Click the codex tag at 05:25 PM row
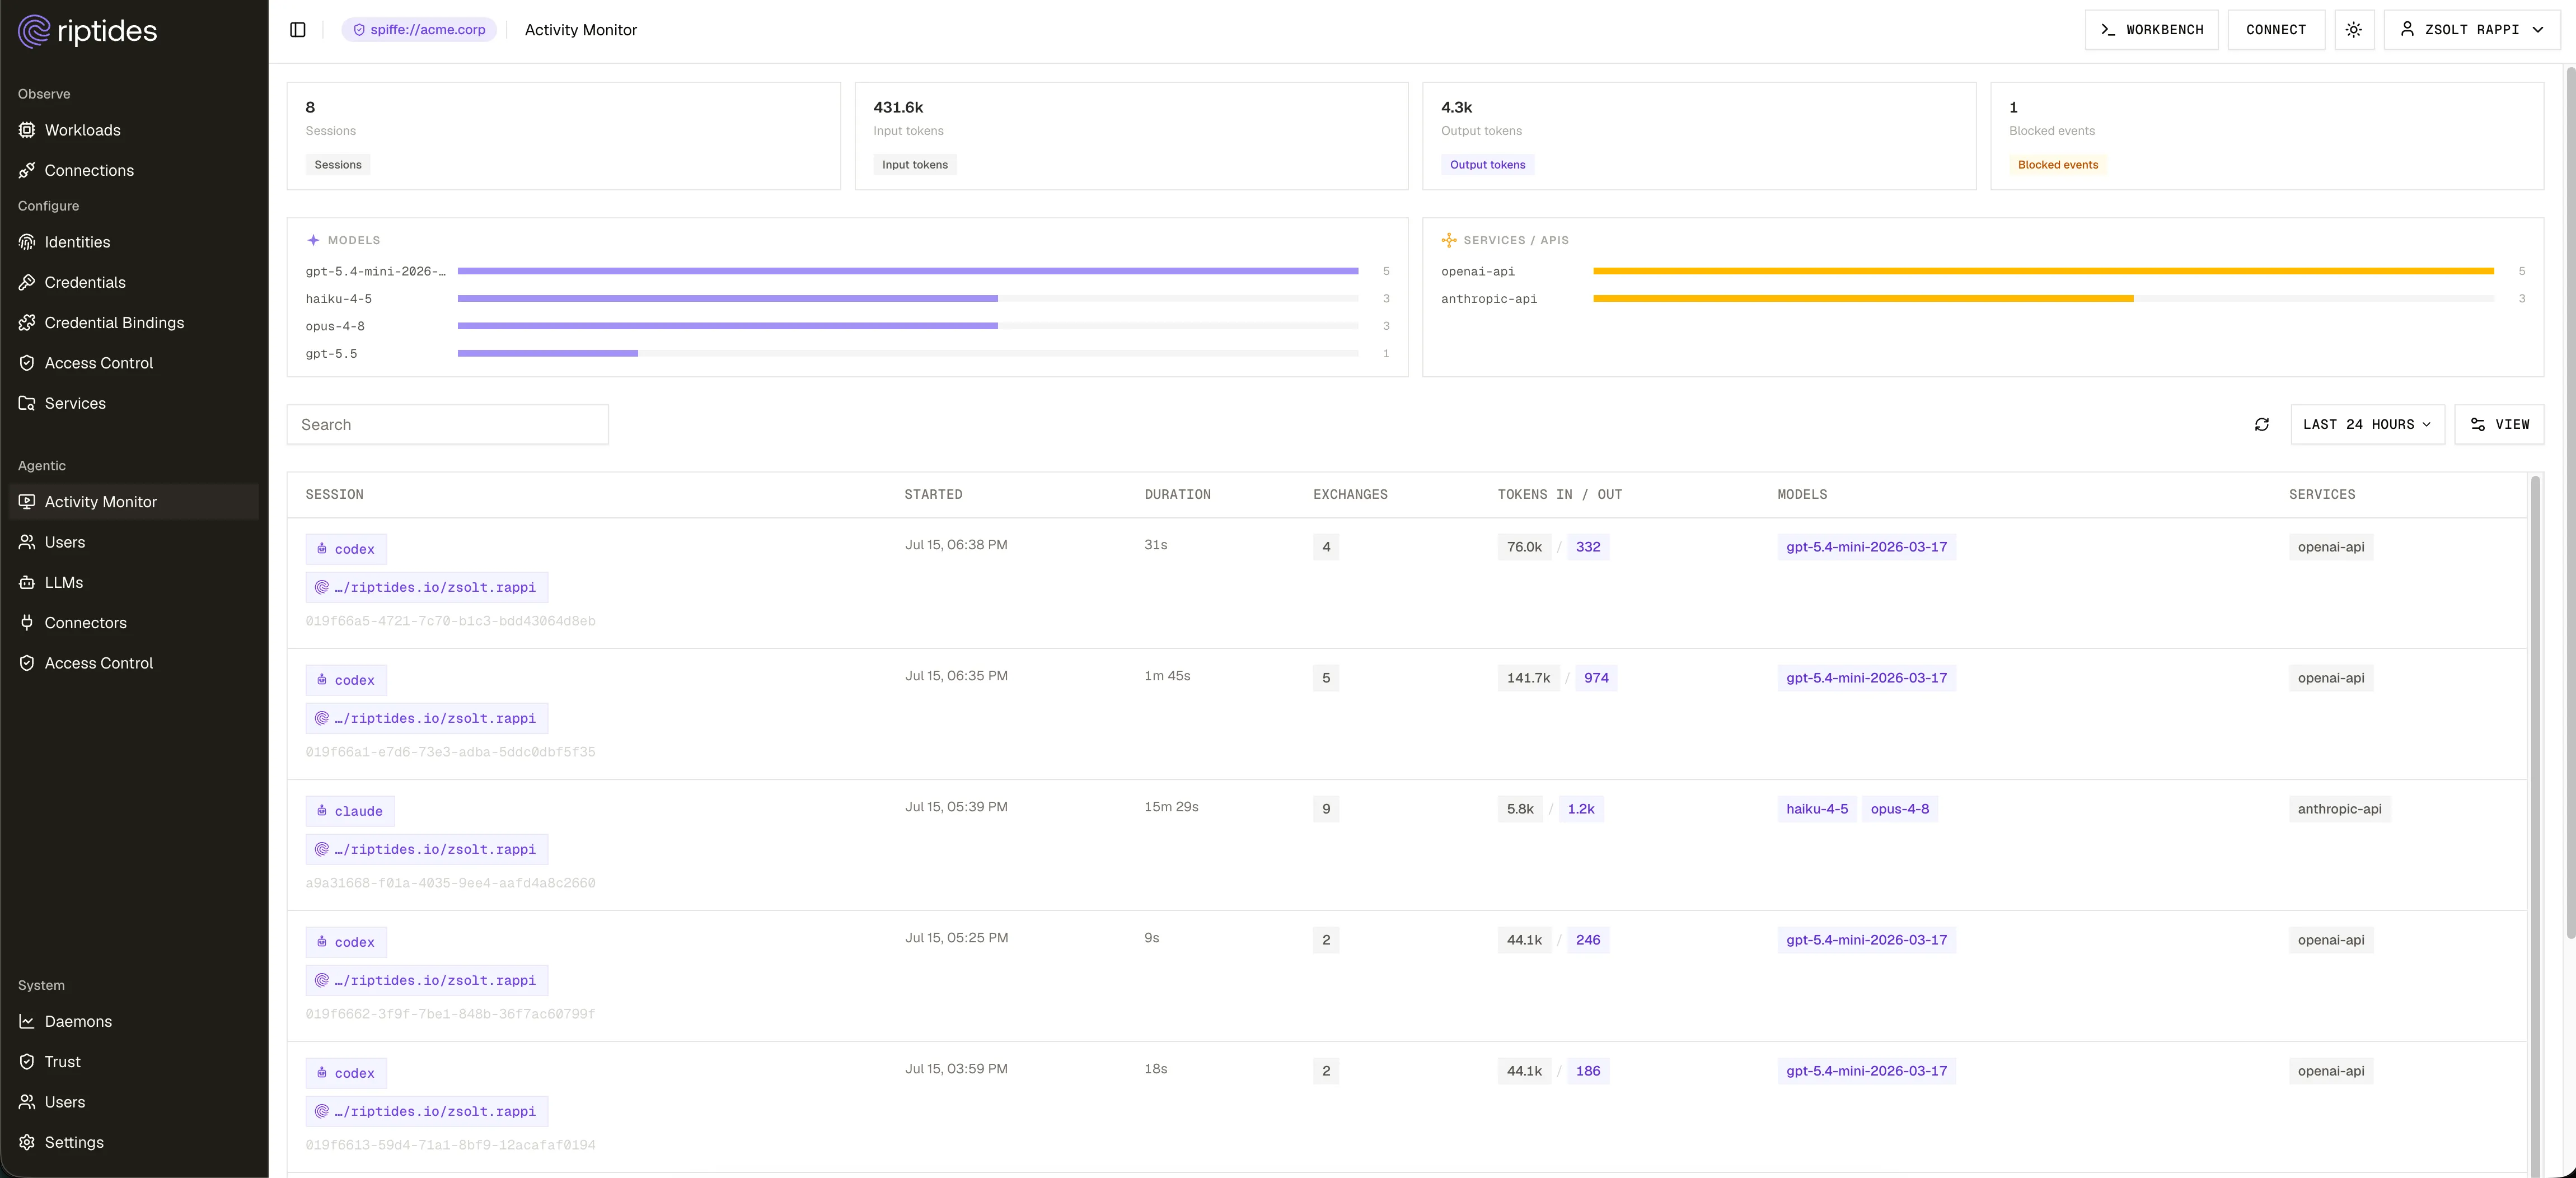Screen dimensions: 2576x1178 tap(346, 942)
